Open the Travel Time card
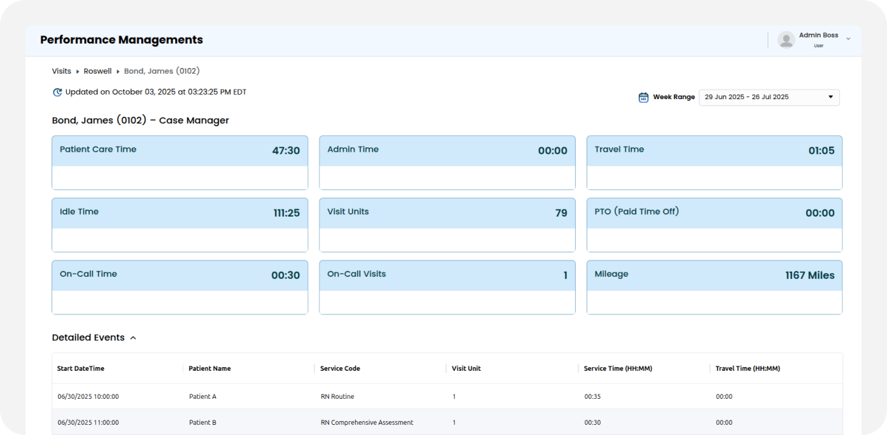The image size is (887, 435). pyautogui.click(x=714, y=163)
